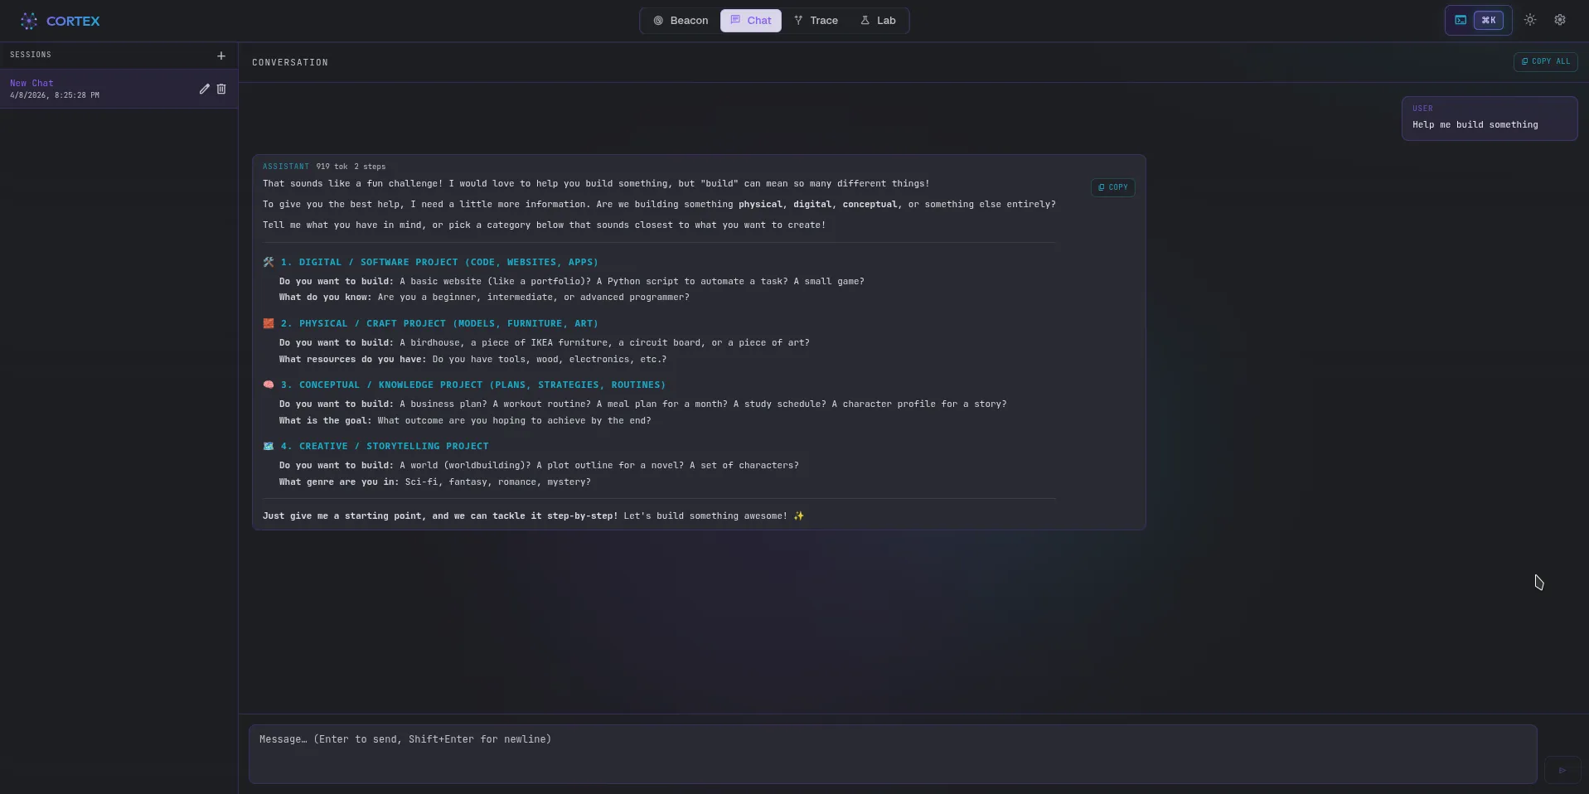Open the command palette ⌘K button
Screen dimensions: 1589x794
point(1478,20)
